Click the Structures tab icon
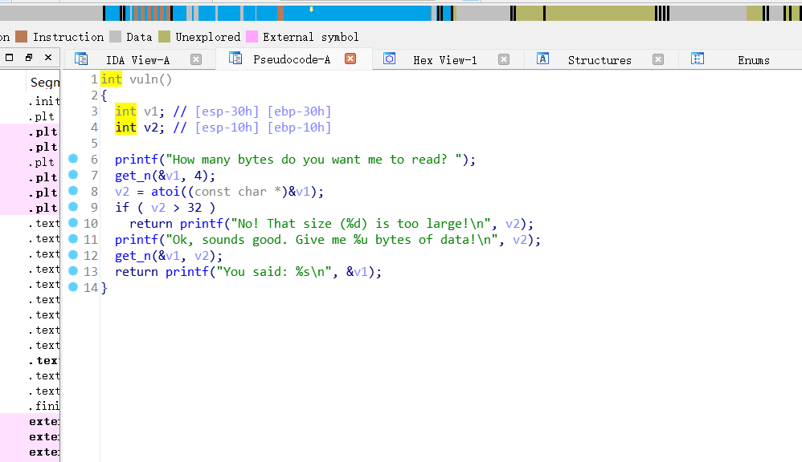802x462 pixels. pyautogui.click(x=542, y=59)
